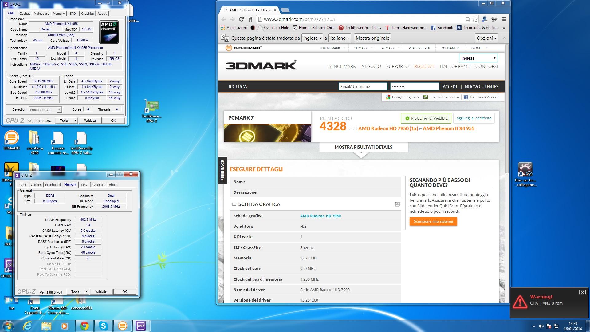Open the crossfire a 4700 folder
This screenshot has height=332, width=590.
point(34,142)
